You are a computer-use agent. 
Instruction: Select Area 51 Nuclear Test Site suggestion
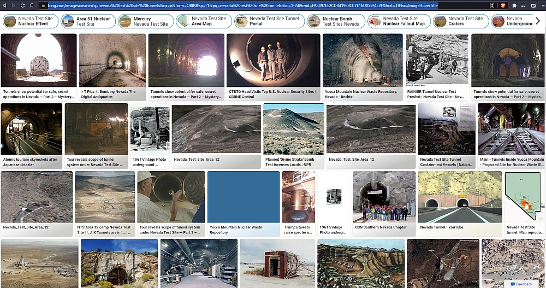(88, 21)
